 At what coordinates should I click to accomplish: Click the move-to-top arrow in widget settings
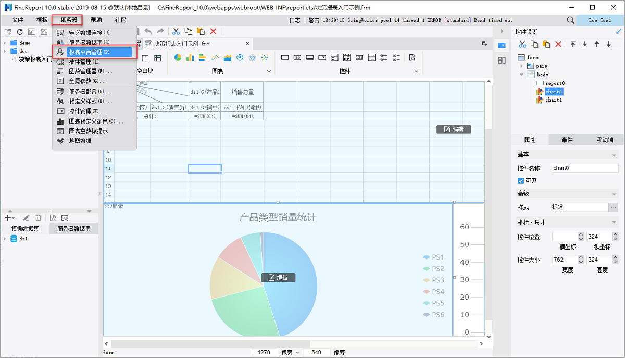[573, 44]
